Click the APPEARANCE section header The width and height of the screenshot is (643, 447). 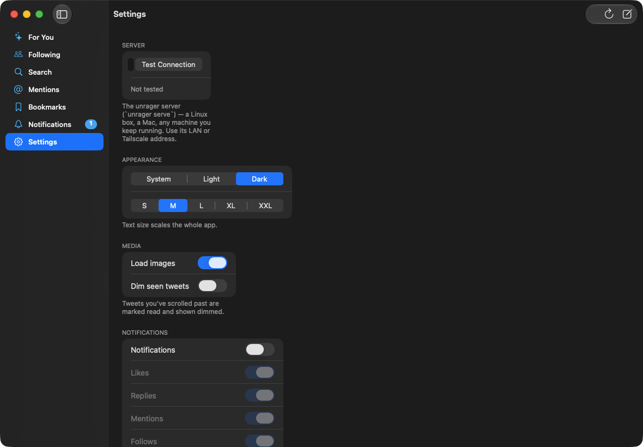coord(142,160)
